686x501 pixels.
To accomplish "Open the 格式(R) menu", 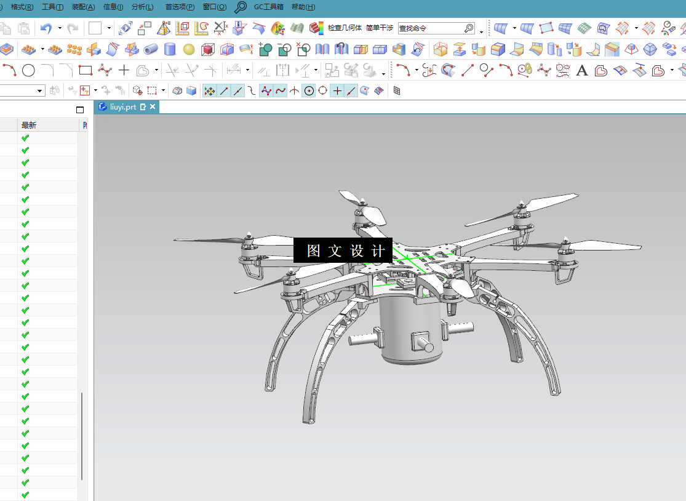I will point(22,7).
